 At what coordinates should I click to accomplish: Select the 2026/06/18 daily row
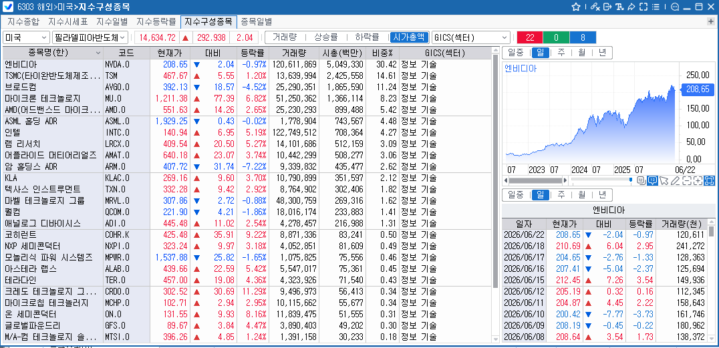point(604,246)
